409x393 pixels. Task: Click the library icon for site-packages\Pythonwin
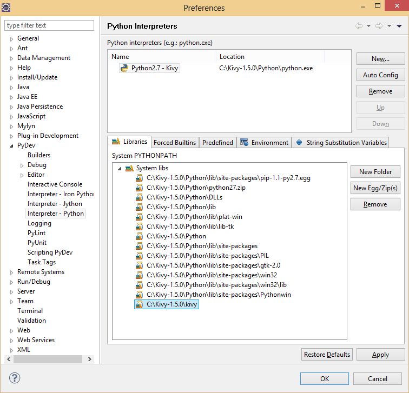click(139, 295)
